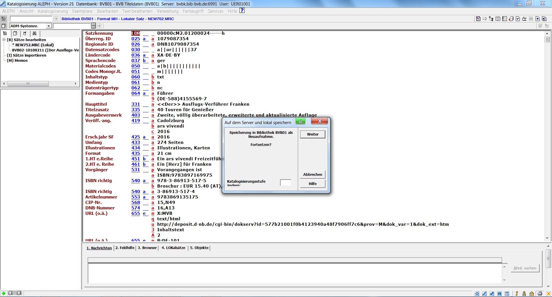Click the Katalogisierungsstufe input field
552x297 pixels.
(x=285, y=183)
